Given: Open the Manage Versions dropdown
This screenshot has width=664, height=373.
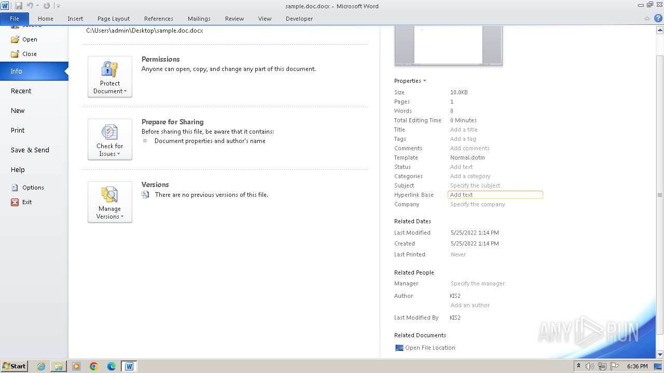Looking at the screenshot, I should [110, 202].
